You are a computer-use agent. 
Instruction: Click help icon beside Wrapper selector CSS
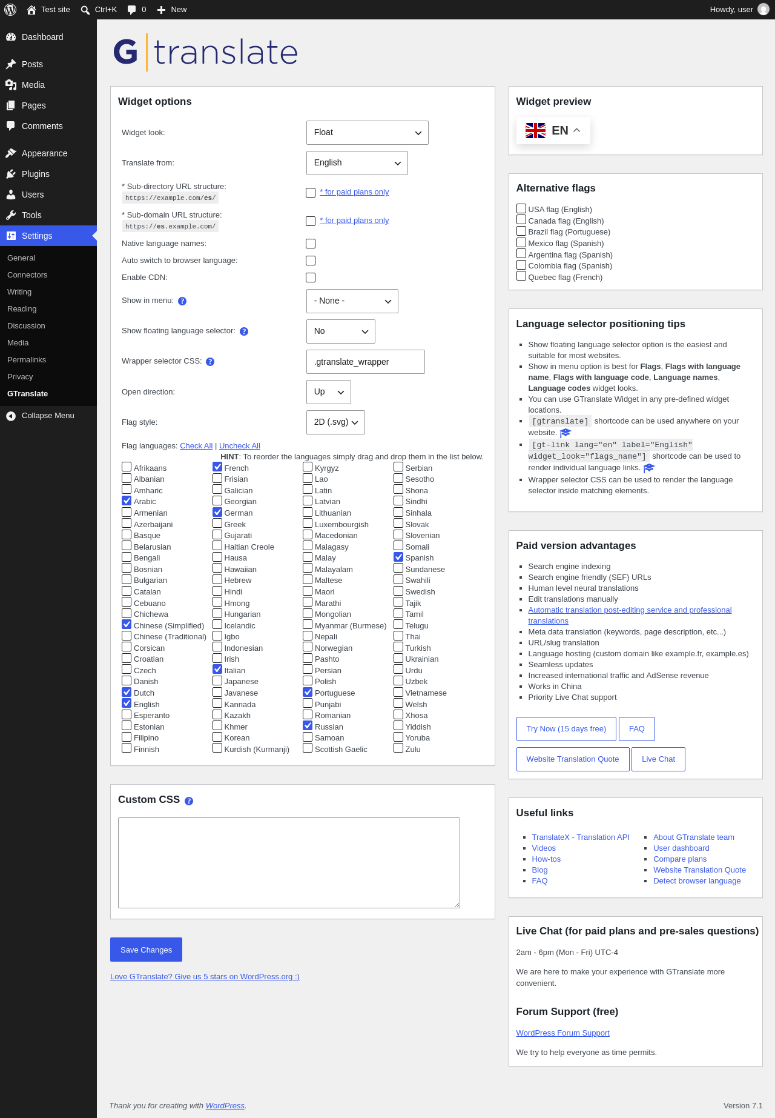click(210, 362)
